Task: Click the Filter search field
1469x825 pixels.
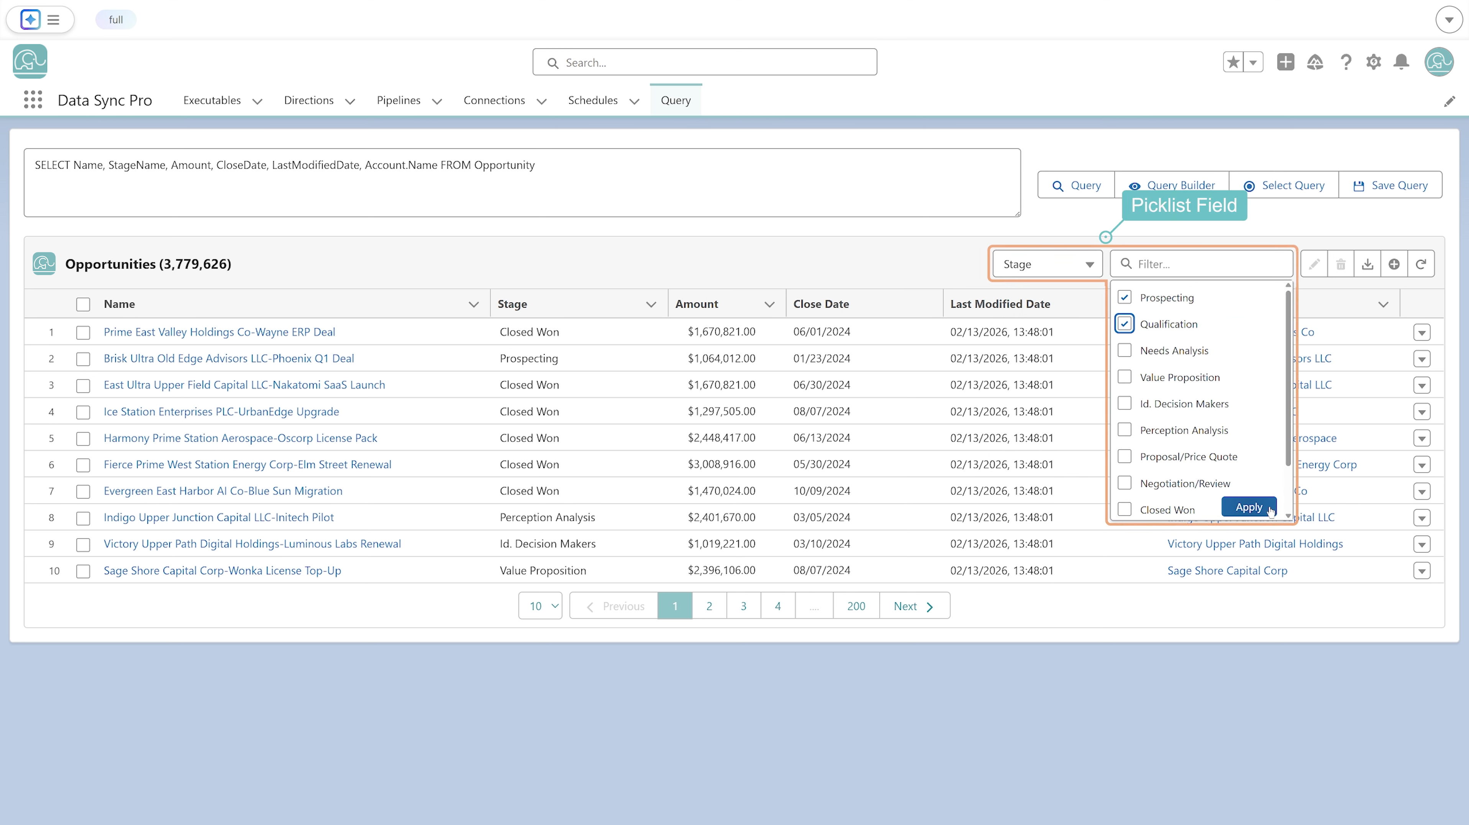Action: pos(1202,264)
